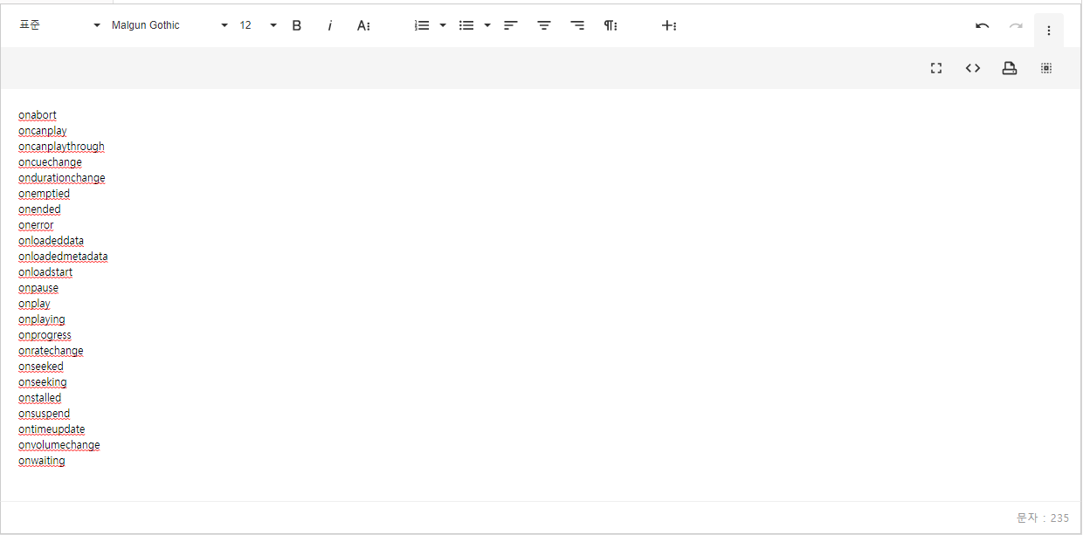Click the character counter 문자 : 235
The width and height of the screenshot is (1083, 535).
1043,518
